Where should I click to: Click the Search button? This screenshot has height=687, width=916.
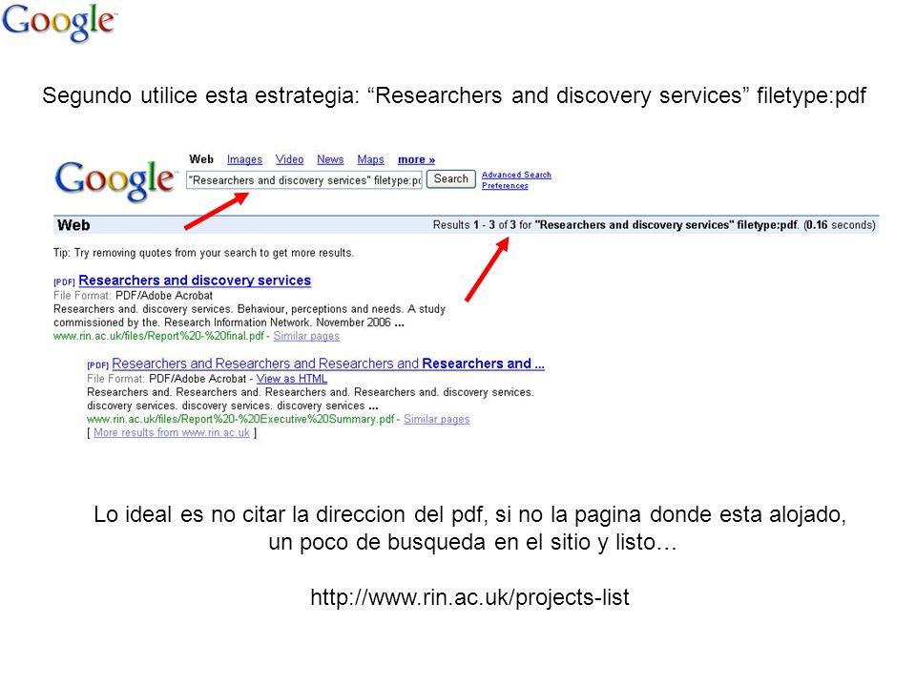tap(450, 178)
